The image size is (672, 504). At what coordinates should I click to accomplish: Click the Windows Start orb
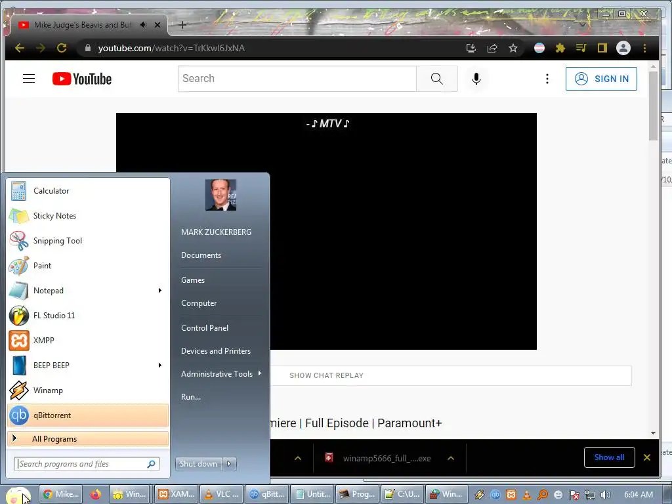click(x=18, y=496)
